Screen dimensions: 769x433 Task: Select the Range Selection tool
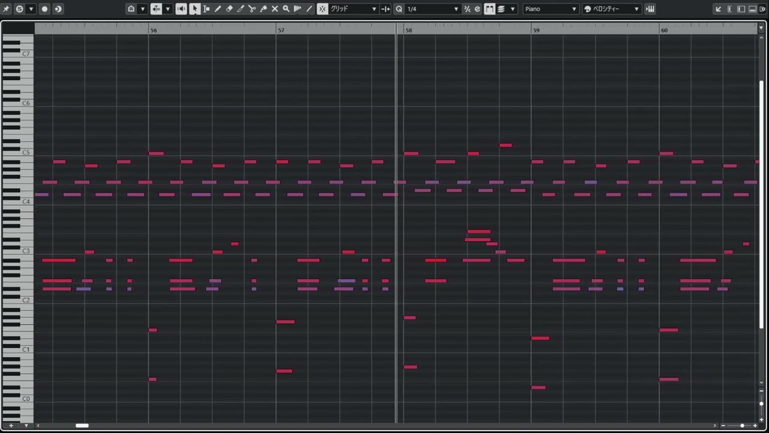tap(206, 9)
